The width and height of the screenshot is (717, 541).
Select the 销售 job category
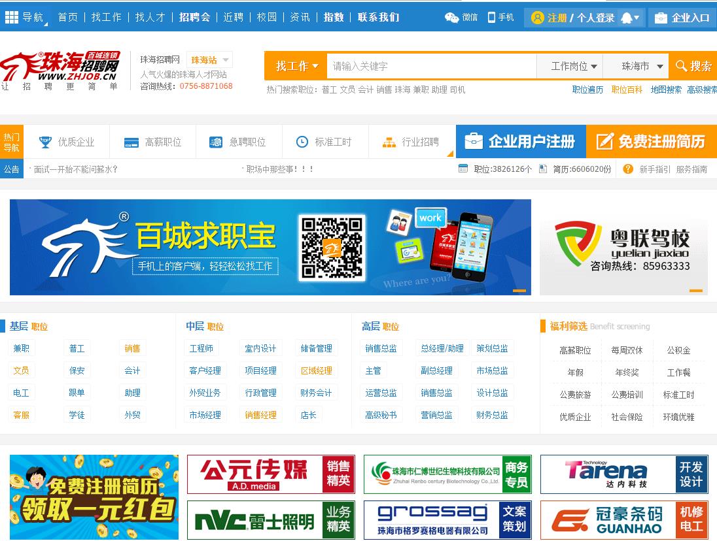(132, 348)
